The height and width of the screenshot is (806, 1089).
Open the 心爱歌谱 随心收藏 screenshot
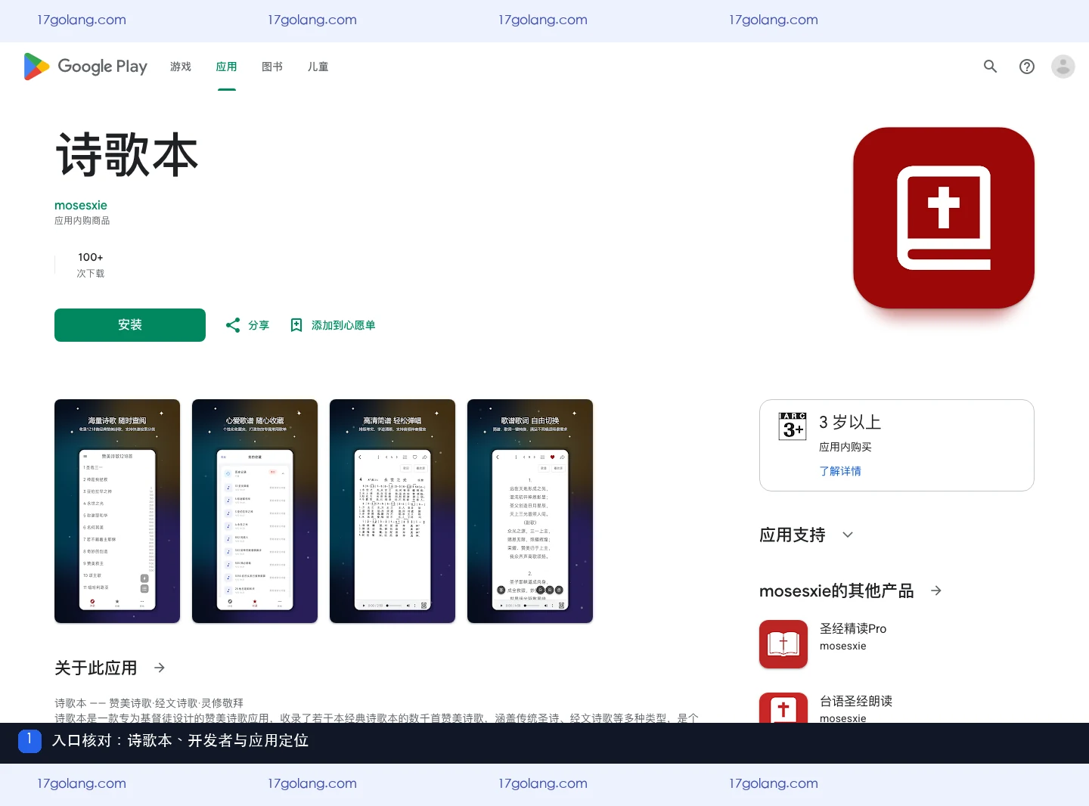tap(255, 511)
